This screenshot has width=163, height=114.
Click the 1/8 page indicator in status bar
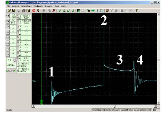pos(154,110)
